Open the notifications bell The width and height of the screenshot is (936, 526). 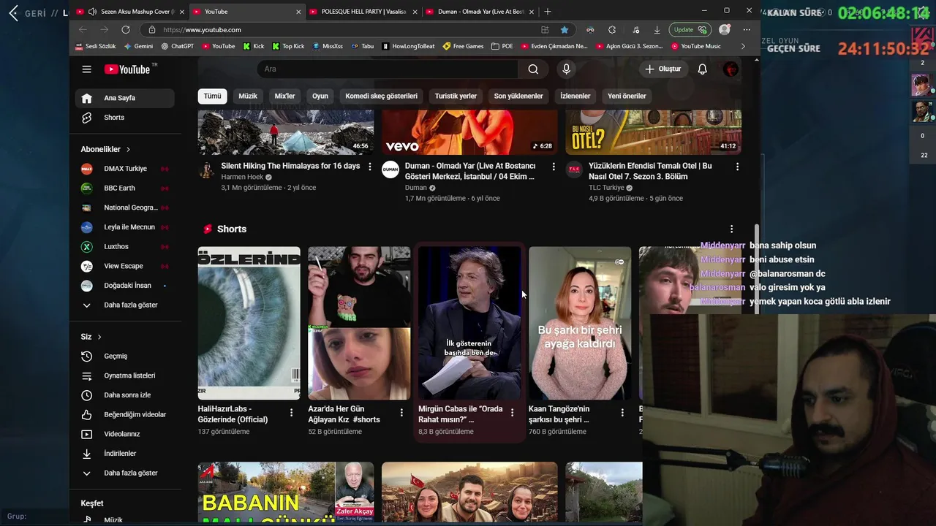pyautogui.click(x=702, y=69)
